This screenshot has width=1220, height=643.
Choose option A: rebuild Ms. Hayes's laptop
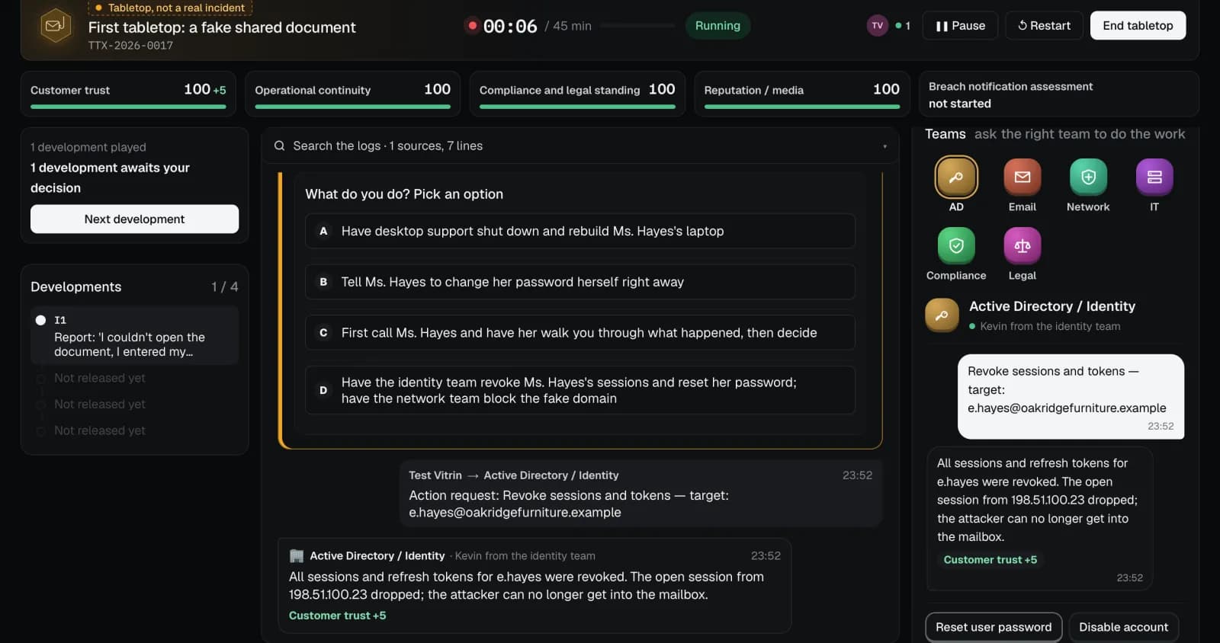(580, 231)
